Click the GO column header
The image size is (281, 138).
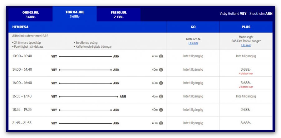[193, 27]
